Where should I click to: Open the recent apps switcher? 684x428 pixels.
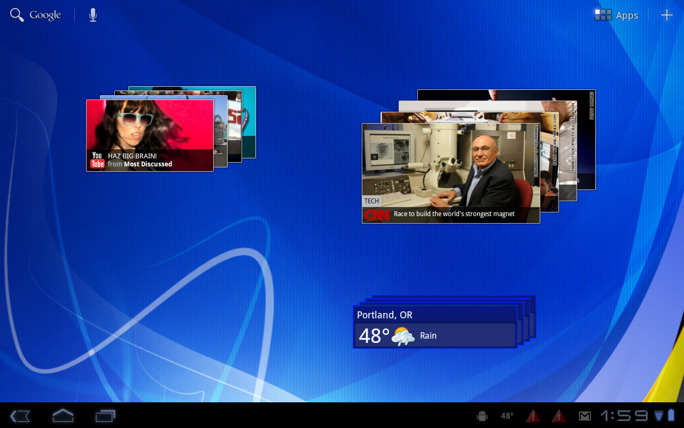[x=105, y=416]
